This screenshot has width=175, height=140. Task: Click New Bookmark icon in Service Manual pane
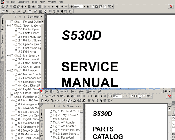15,17
